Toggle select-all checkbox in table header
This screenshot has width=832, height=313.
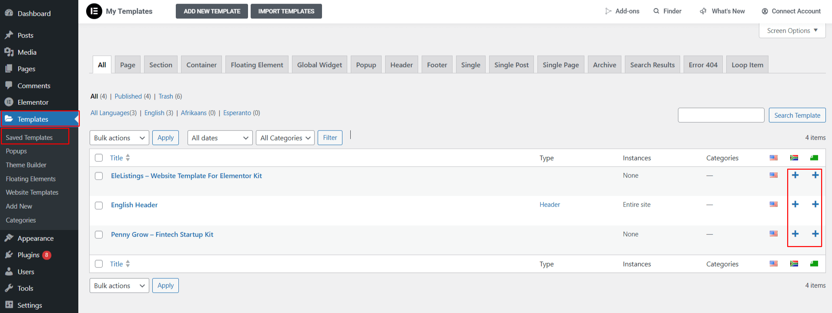(99, 158)
